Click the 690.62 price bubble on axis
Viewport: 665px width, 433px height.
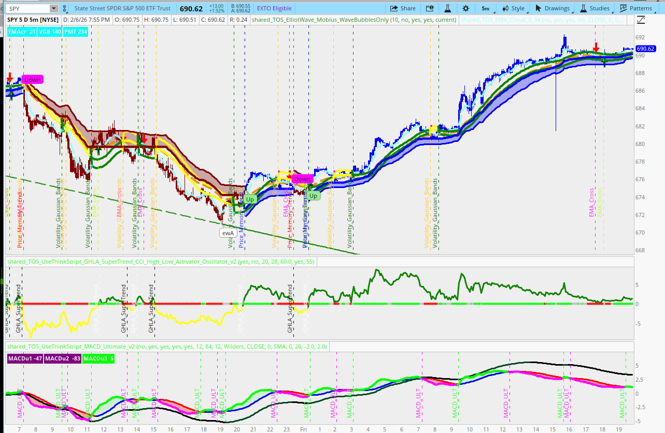coord(647,49)
